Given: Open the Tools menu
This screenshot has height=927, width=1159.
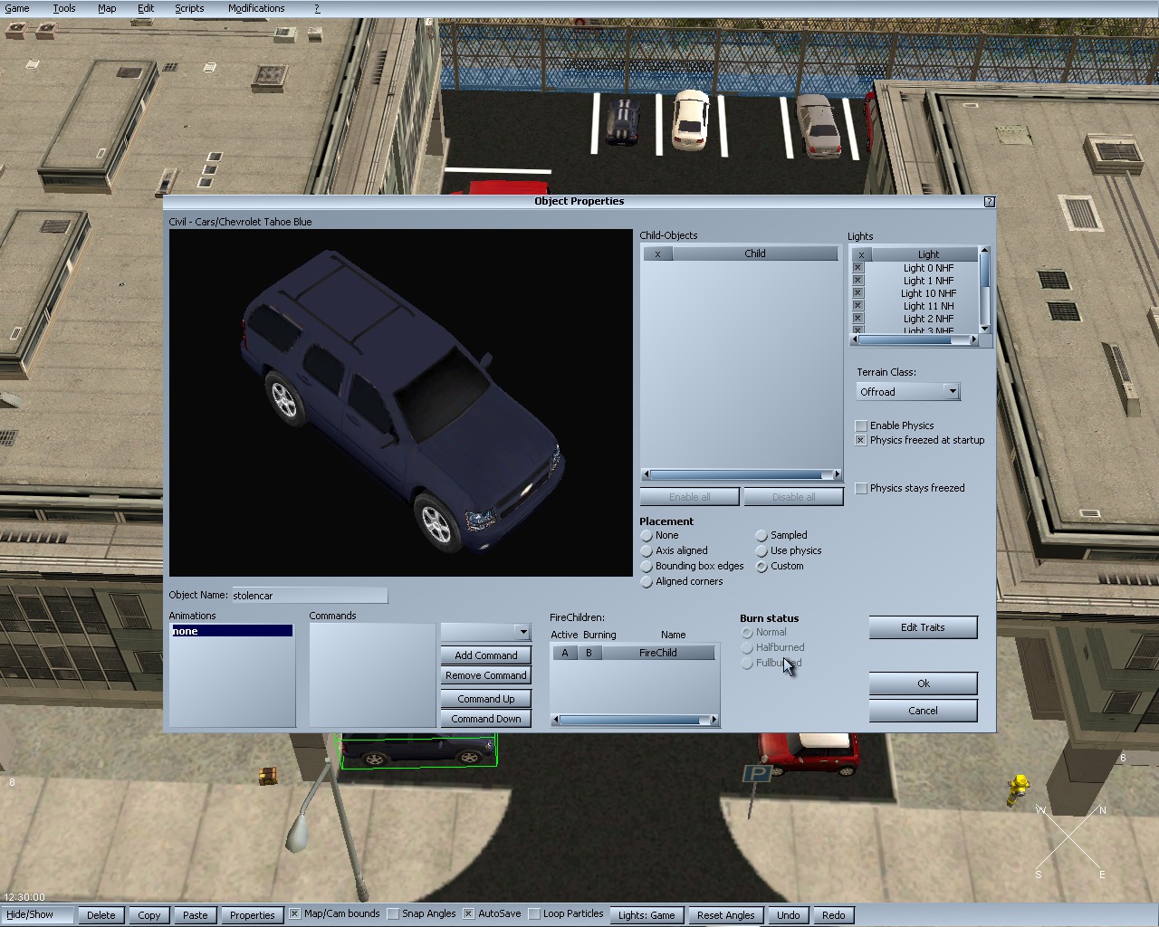Looking at the screenshot, I should [x=64, y=8].
